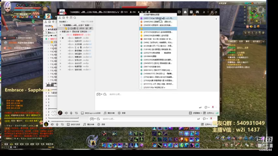278x156 pixels.
Task: Select favorite channel [25203139]
Action: click(x=158, y=87)
